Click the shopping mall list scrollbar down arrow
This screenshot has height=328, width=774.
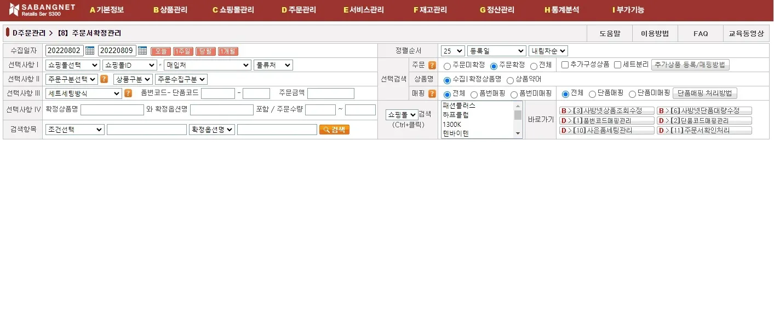518,133
